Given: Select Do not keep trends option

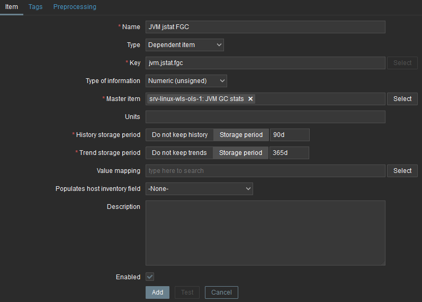Looking at the screenshot, I should pyautogui.click(x=179, y=153).
